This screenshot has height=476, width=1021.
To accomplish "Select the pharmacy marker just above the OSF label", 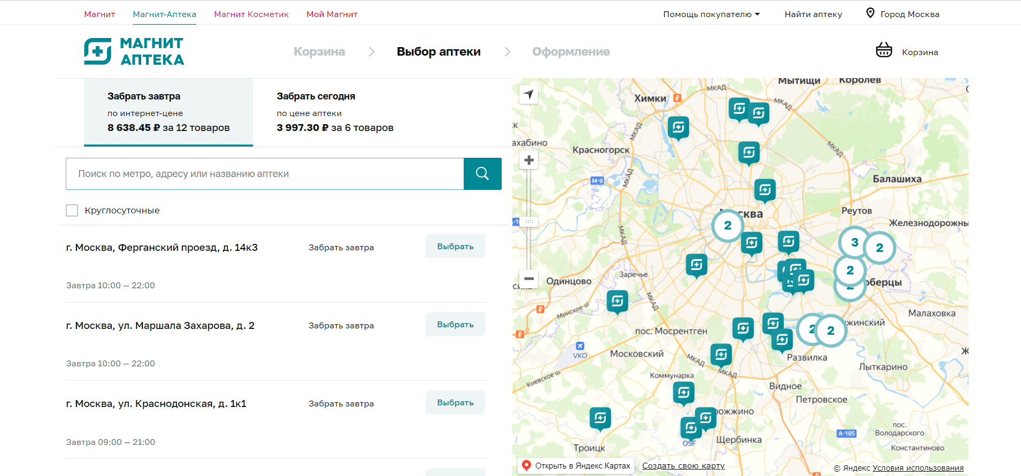I will click(691, 428).
